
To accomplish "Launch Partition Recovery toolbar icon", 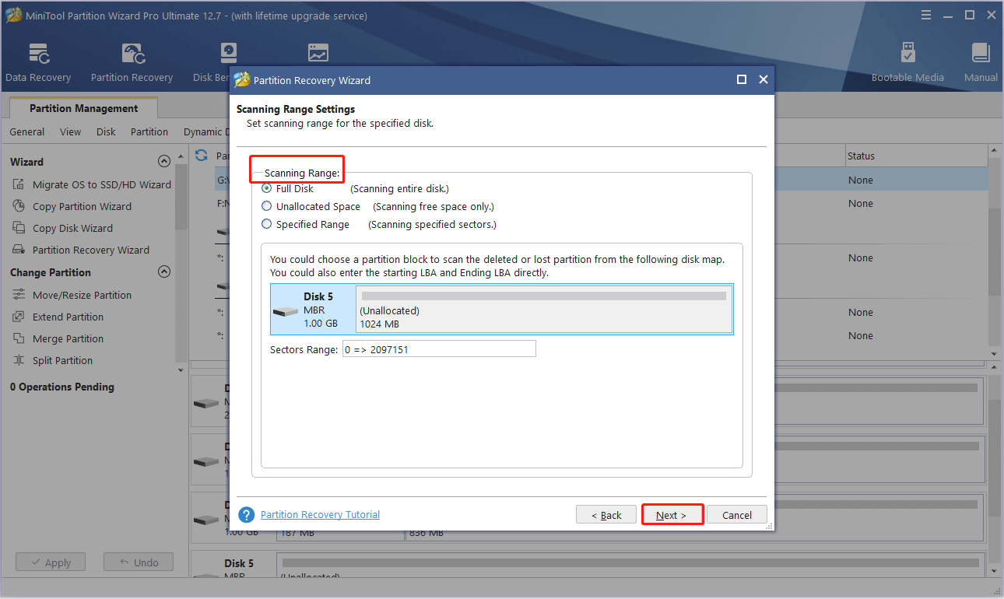I will [x=132, y=62].
